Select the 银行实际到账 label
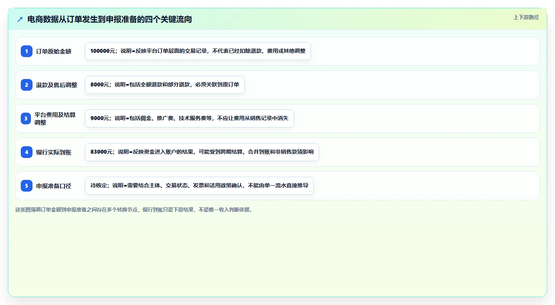This screenshot has width=555, height=305. click(x=54, y=152)
